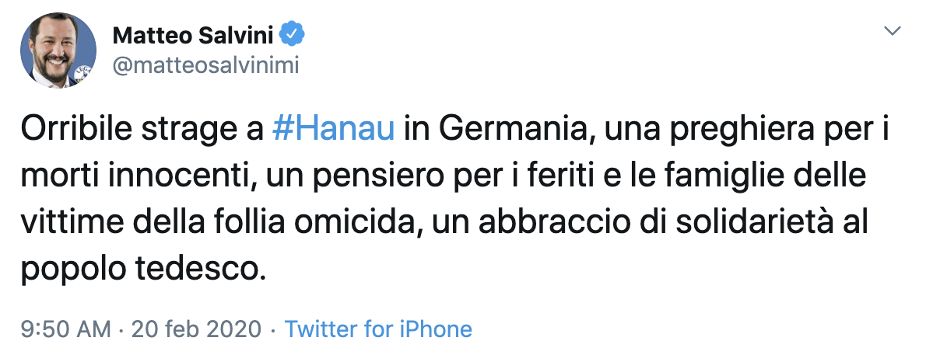Click the Lega pin on the avatar
Image resolution: width=926 pixels, height=362 pixels.
click(82, 74)
